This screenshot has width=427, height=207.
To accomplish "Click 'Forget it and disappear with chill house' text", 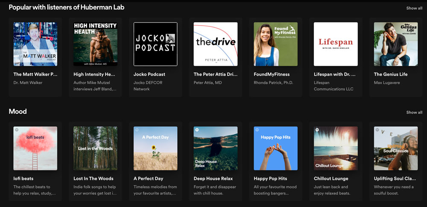I will 215,190.
